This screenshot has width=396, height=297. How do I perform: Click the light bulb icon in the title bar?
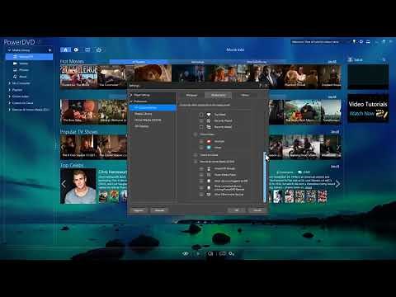(x=354, y=42)
